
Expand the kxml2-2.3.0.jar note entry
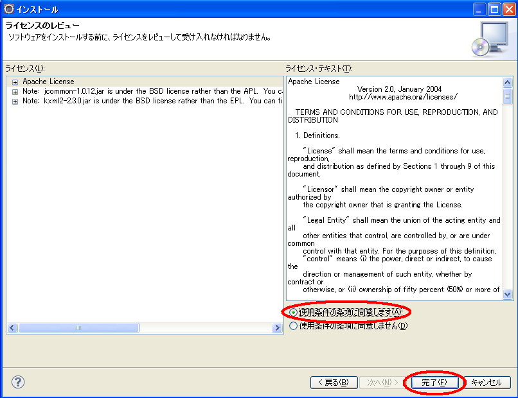pos(15,101)
